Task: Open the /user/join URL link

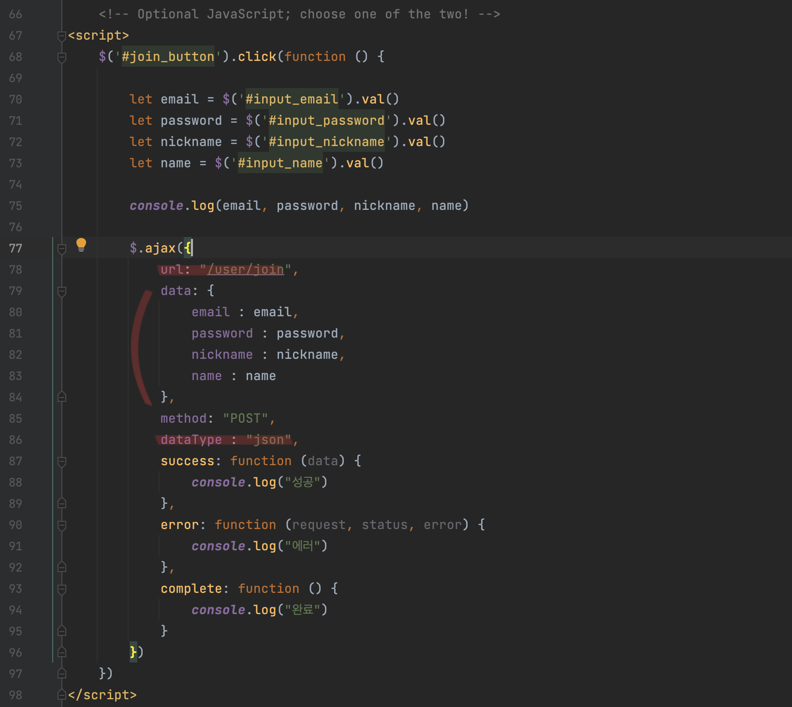Action: pos(246,269)
